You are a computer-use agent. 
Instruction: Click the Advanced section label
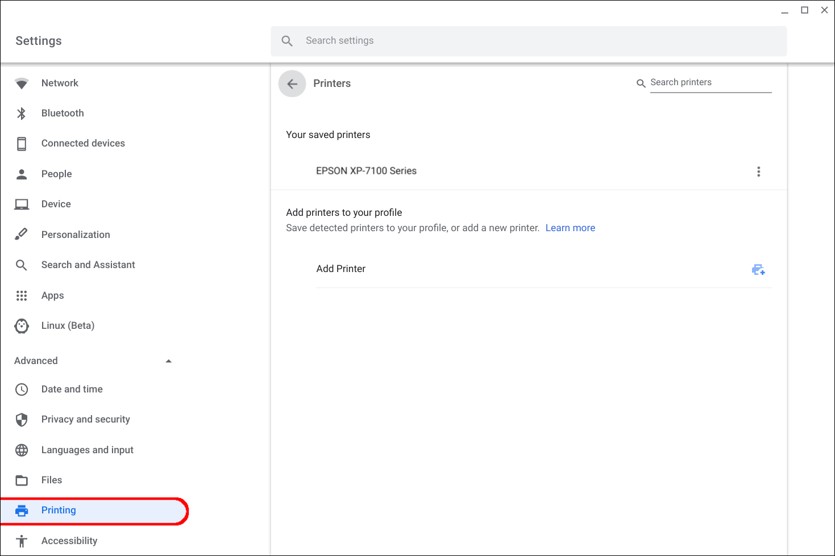[x=36, y=361]
